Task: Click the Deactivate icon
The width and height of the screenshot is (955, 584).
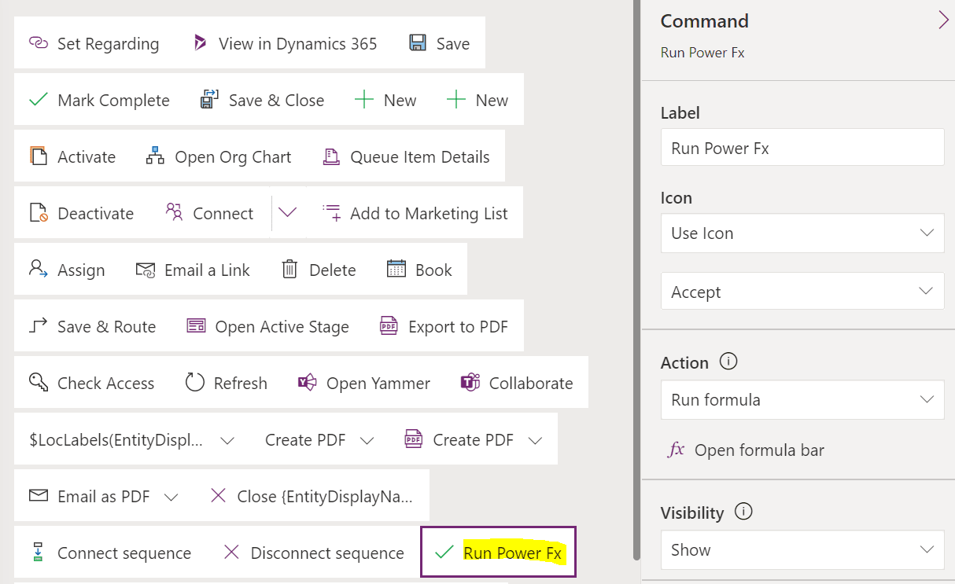Action: tap(39, 213)
